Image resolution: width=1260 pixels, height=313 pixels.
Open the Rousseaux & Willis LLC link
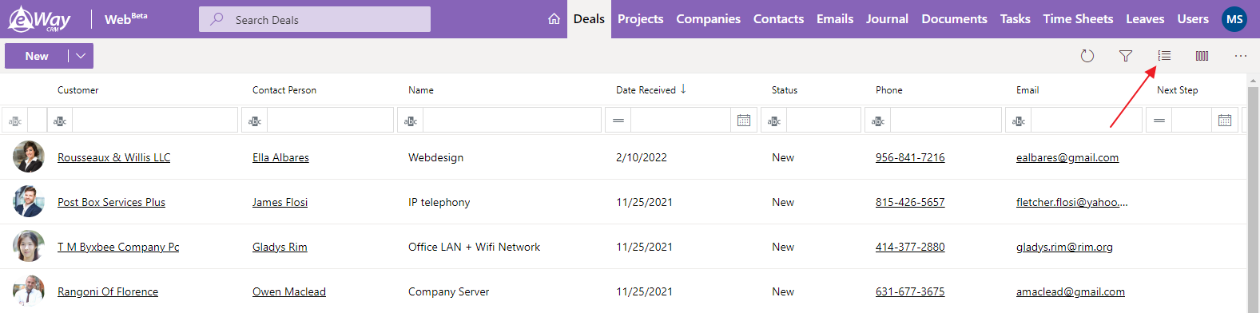pos(114,157)
